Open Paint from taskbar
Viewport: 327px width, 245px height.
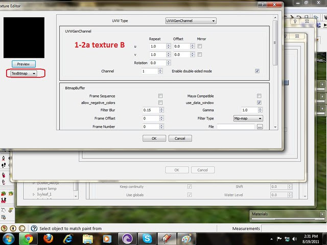186,239
